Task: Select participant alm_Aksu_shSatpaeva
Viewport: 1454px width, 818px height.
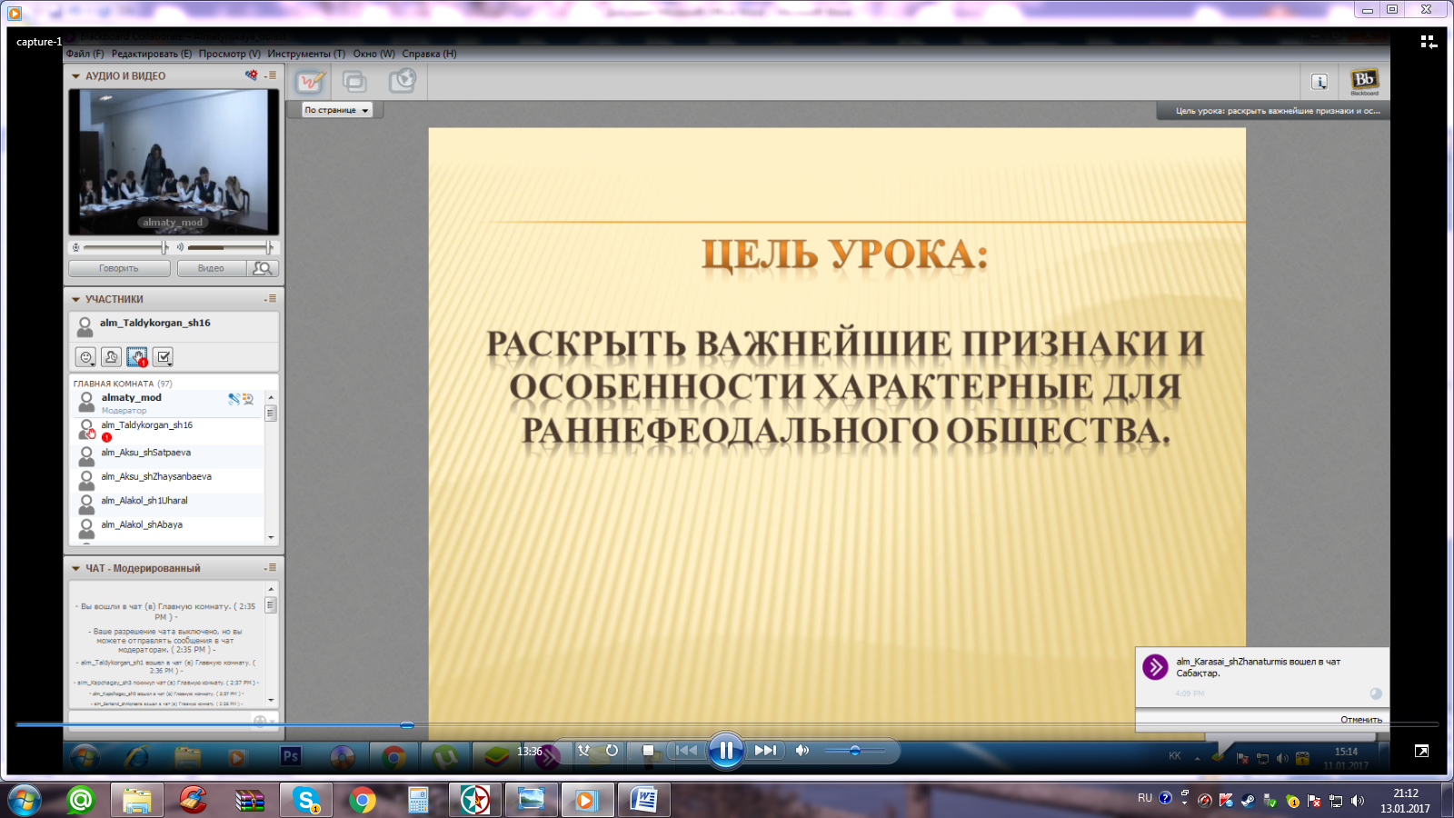Action: tap(166, 454)
